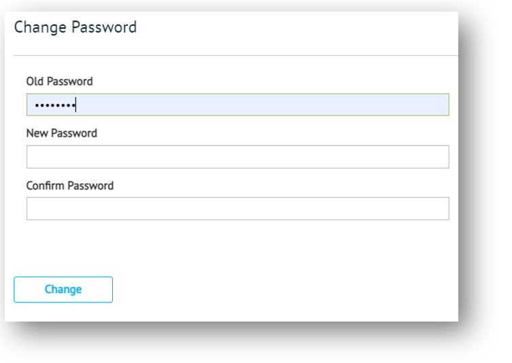
Task: Click empty dialog area right of Change button
Action: coord(286,290)
